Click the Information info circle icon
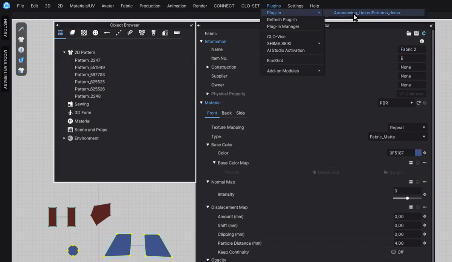452x262 pixels. 422,41
